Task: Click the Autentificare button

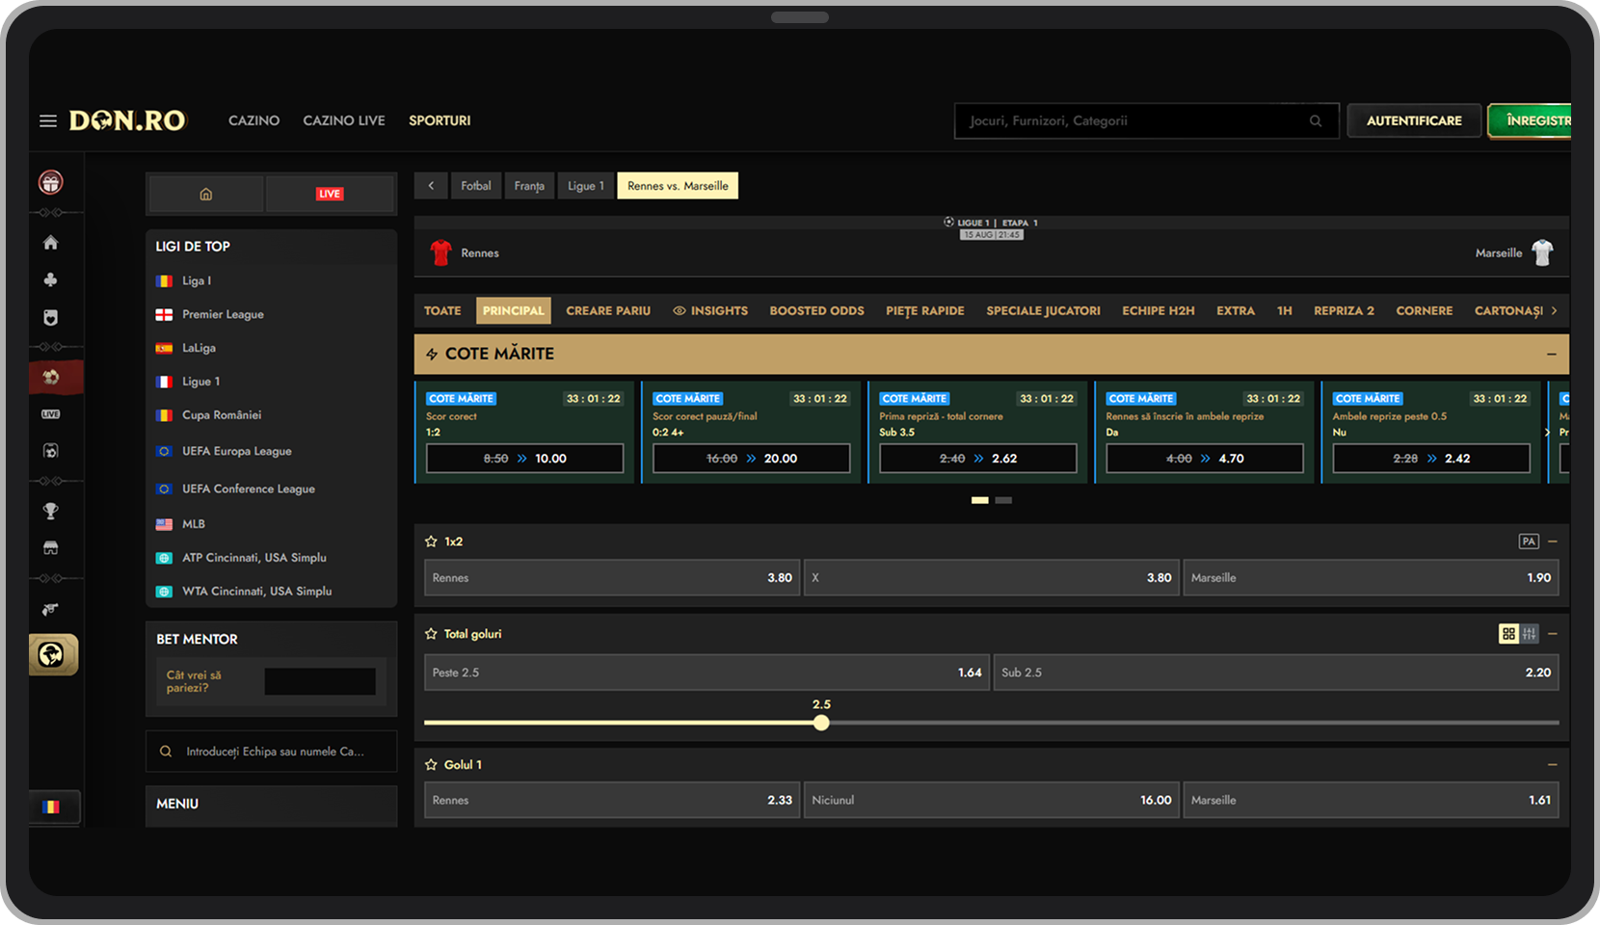Action: click(1414, 120)
